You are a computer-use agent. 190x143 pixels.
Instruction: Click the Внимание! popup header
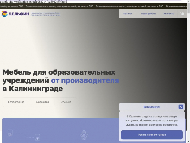(x=152, y=107)
